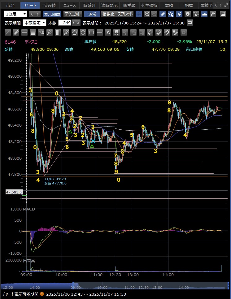This screenshot has width=231, height=299.
Task: Open the 1分足 timeframe dropdown
Action: (x=15, y=14)
